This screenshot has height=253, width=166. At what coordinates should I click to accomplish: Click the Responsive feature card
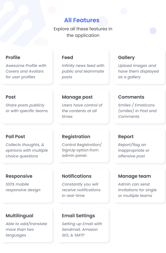(27, 186)
